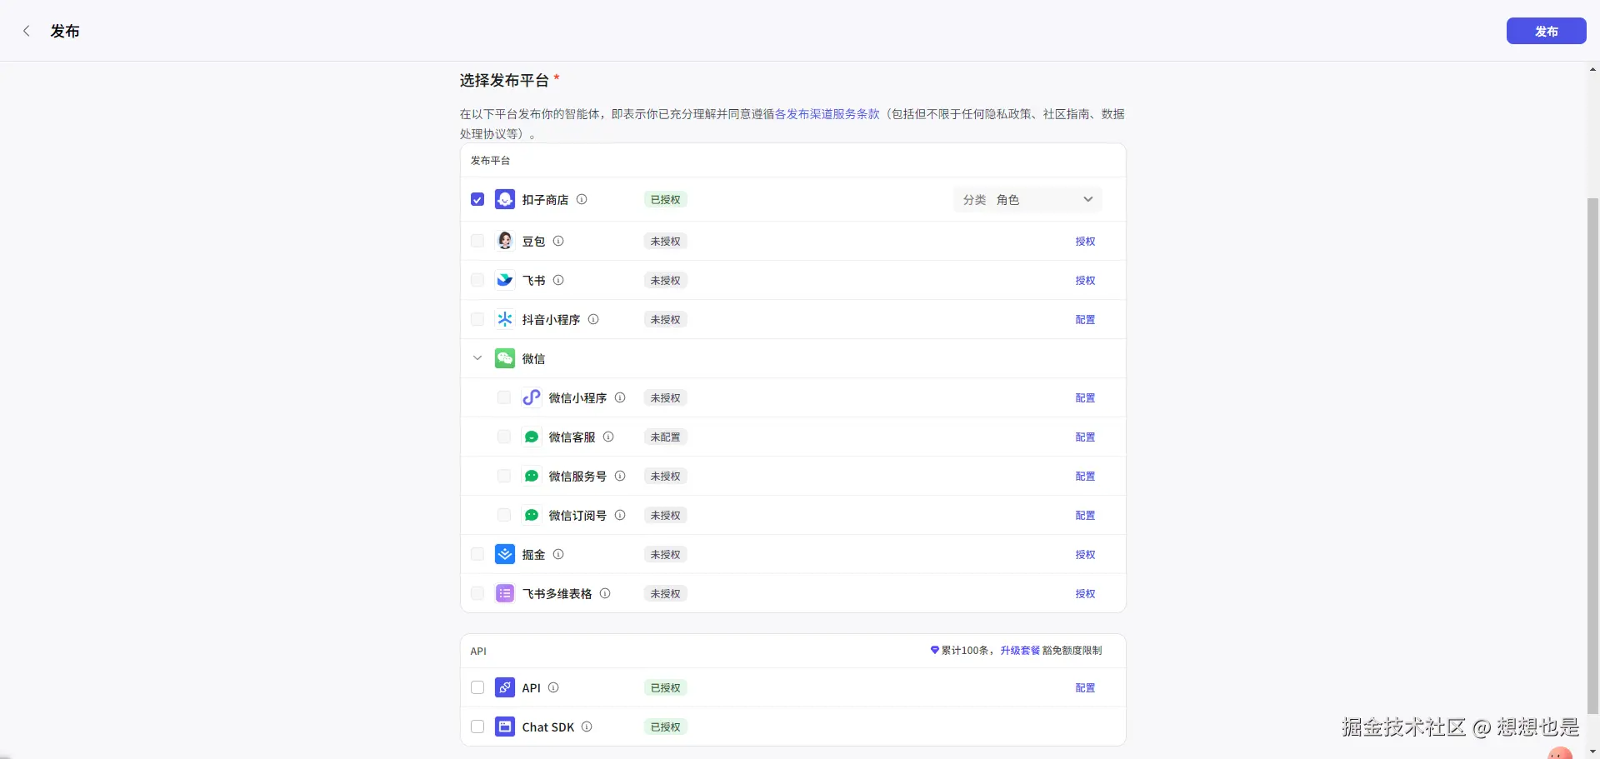This screenshot has width=1600, height=759.
Task: Click the 微信订阅号 icon
Action: pyautogui.click(x=532, y=515)
